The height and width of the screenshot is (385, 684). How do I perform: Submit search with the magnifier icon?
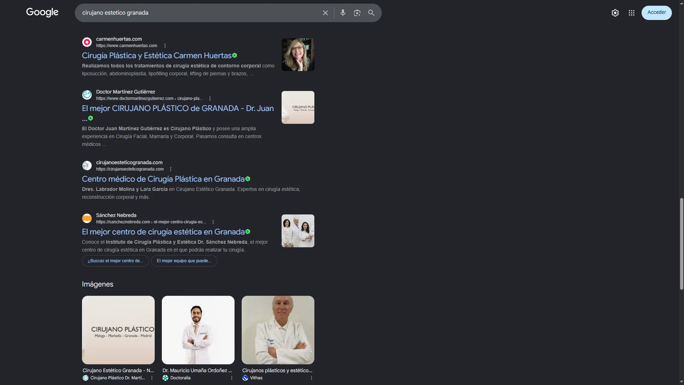[x=371, y=13]
